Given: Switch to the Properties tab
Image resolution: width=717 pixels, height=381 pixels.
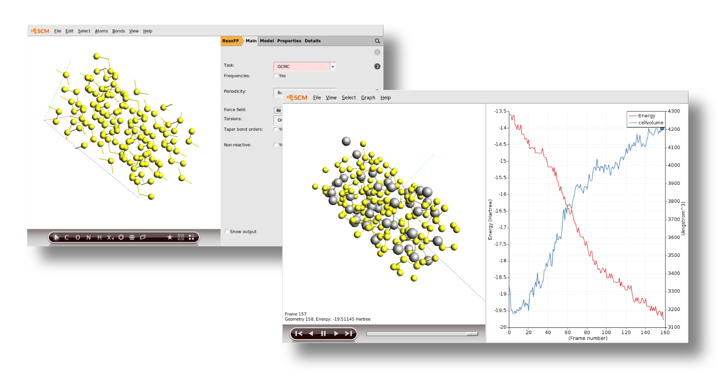Looking at the screenshot, I should point(289,41).
